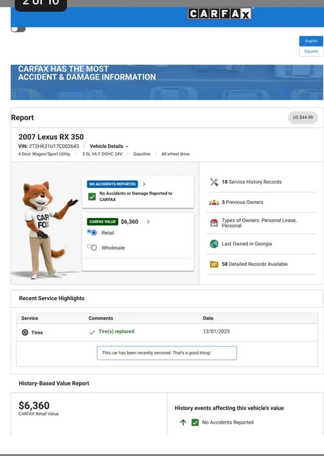Click the yellow Detailed Records folder icon
Image resolution: width=324 pixels, height=456 pixels.
coord(214,264)
